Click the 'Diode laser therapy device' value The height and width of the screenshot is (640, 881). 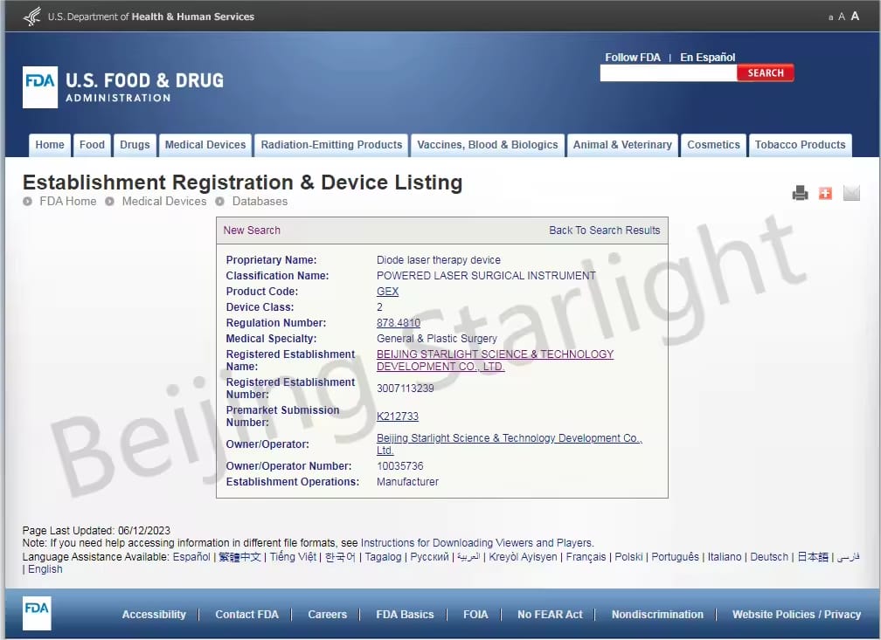(x=438, y=260)
